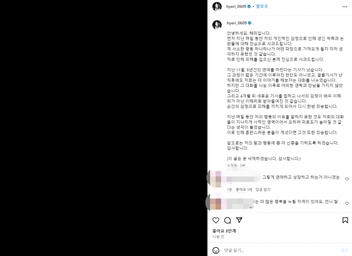Viewport: 352px width, 256px height.
Task: Focus the 댓글 달기 comment input
Action: pyautogui.click(x=280, y=250)
